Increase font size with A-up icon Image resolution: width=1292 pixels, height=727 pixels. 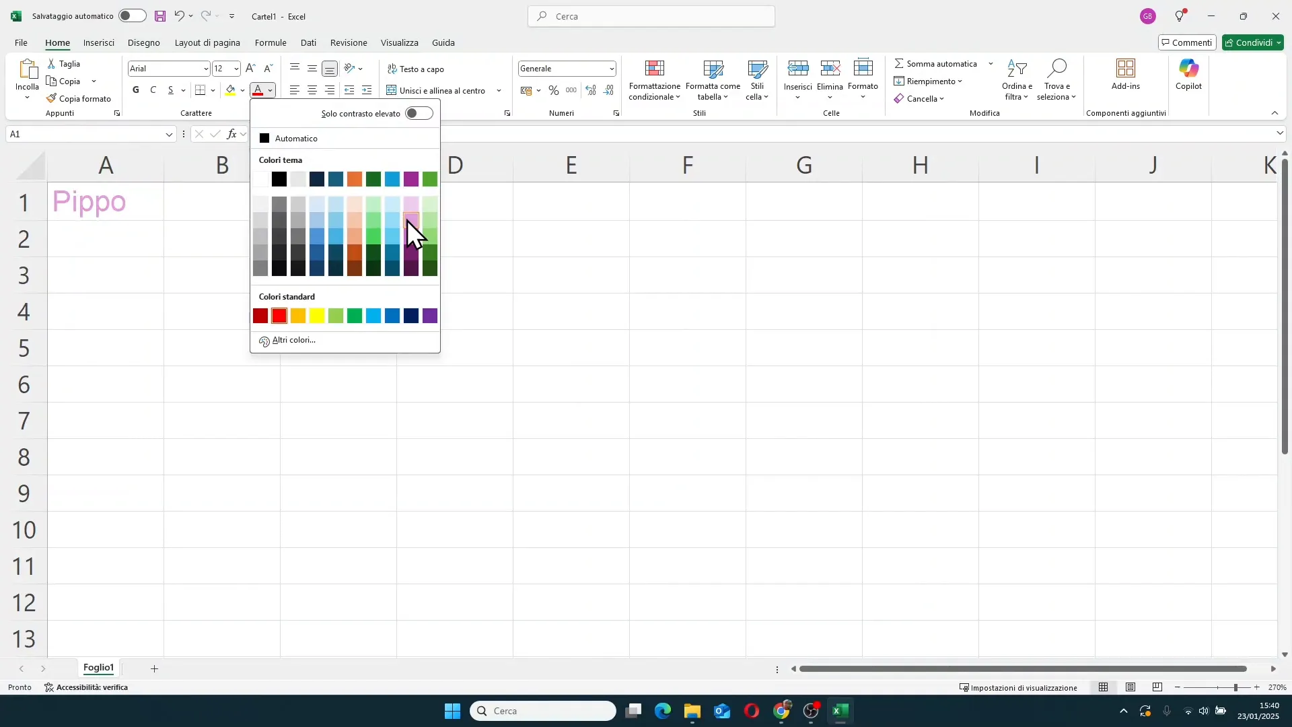tap(250, 68)
